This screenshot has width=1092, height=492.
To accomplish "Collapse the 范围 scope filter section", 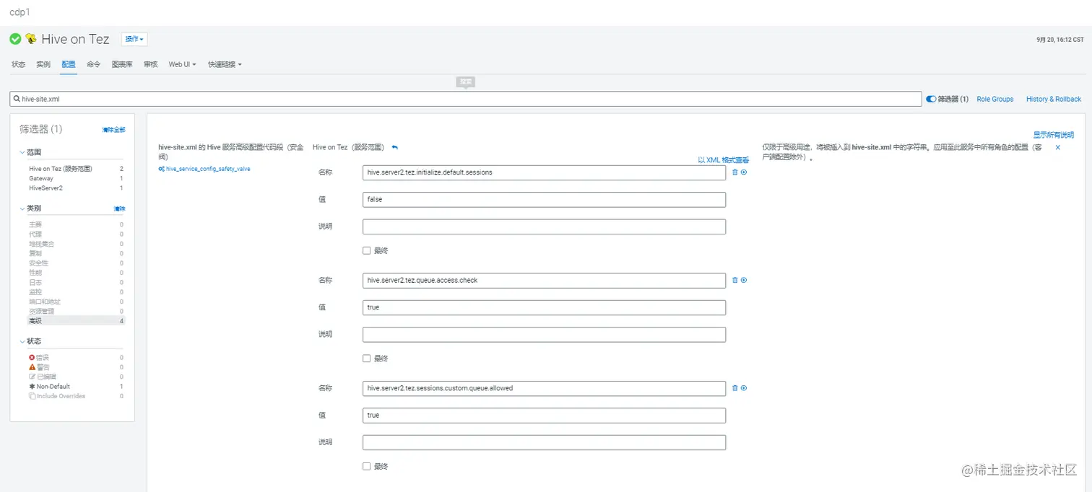I will 29,152.
